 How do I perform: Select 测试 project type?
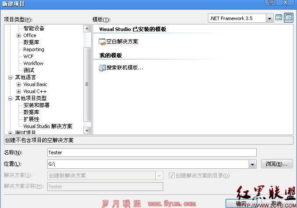tap(29, 70)
